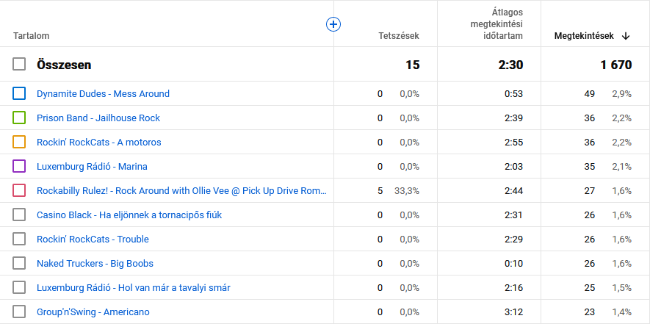Toggle red Rockabilly Rulez! row checkbox
Viewport: 650px width, 324px height.
(19, 190)
